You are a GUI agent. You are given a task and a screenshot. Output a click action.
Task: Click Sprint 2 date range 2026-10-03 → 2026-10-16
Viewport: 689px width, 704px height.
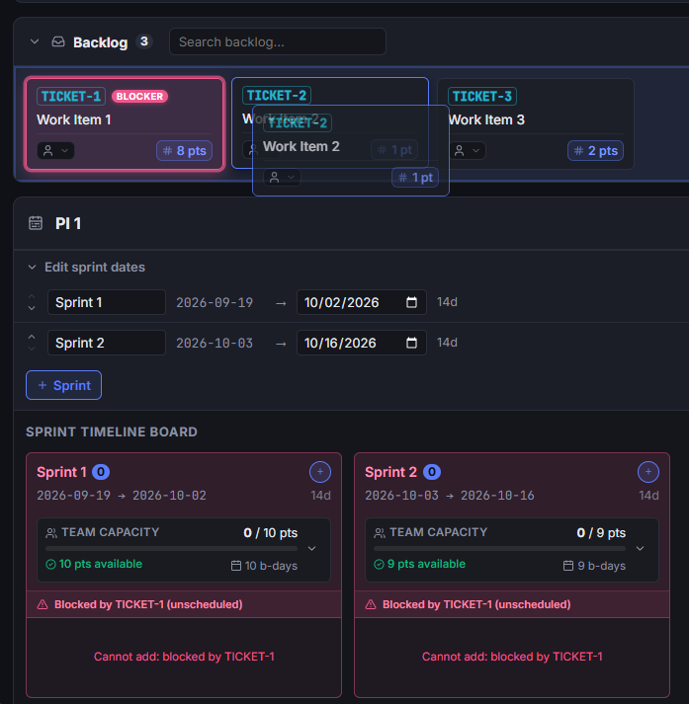[450, 496]
